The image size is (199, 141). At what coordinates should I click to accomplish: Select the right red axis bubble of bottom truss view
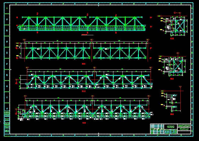(148, 96)
